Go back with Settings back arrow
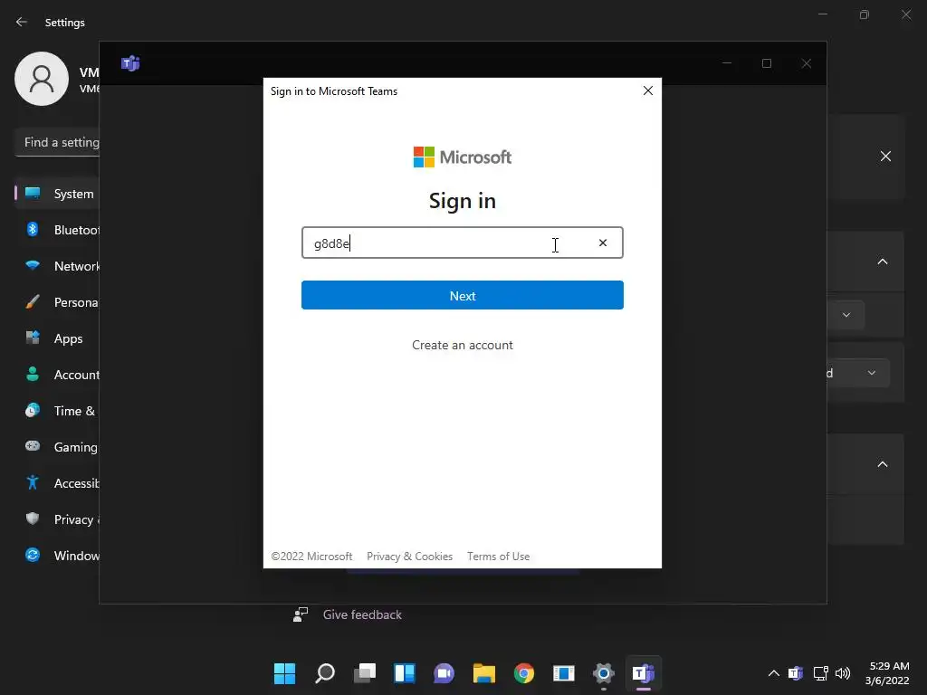The width and height of the screenshot is (927, 695). (x=22, y=22)
